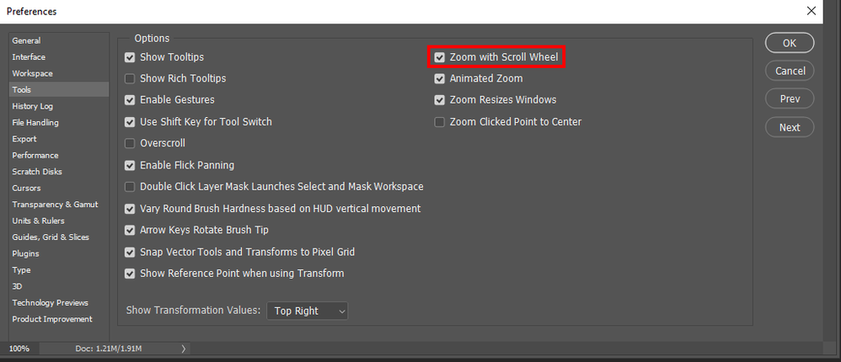The width and height of the screenshot is (841, 362).
Task: Click the OK button
Action: (x=790, y=43)
